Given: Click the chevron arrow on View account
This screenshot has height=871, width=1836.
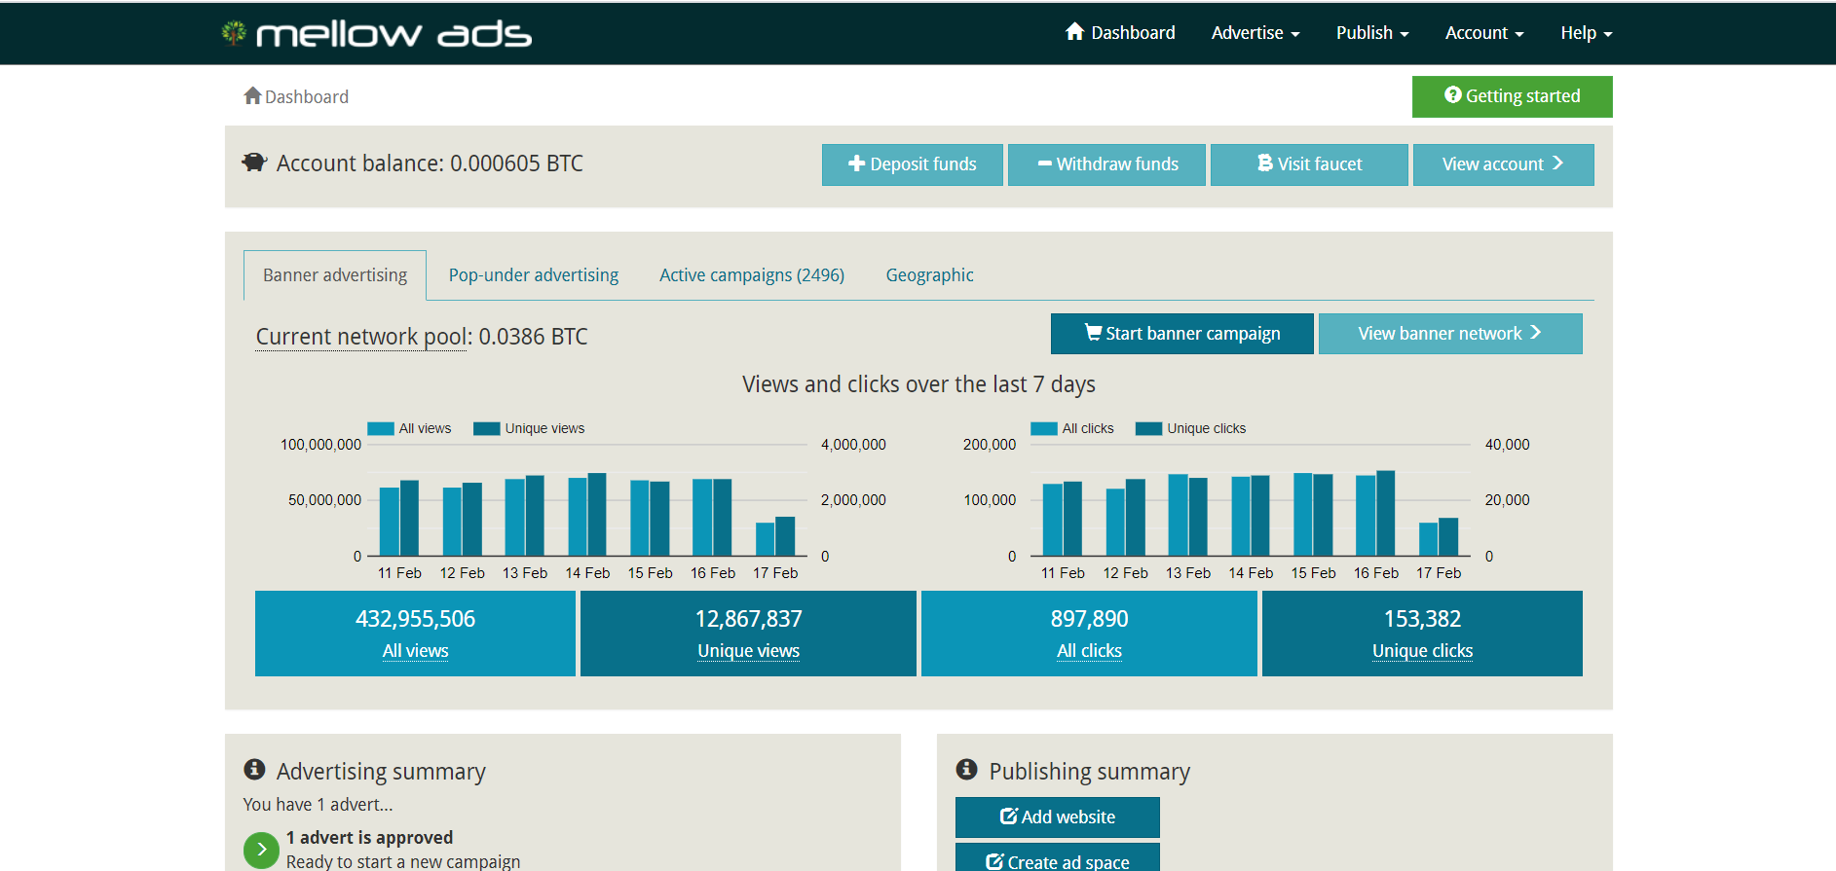Looking at the screenshot, I should (x=1557, y=163).
